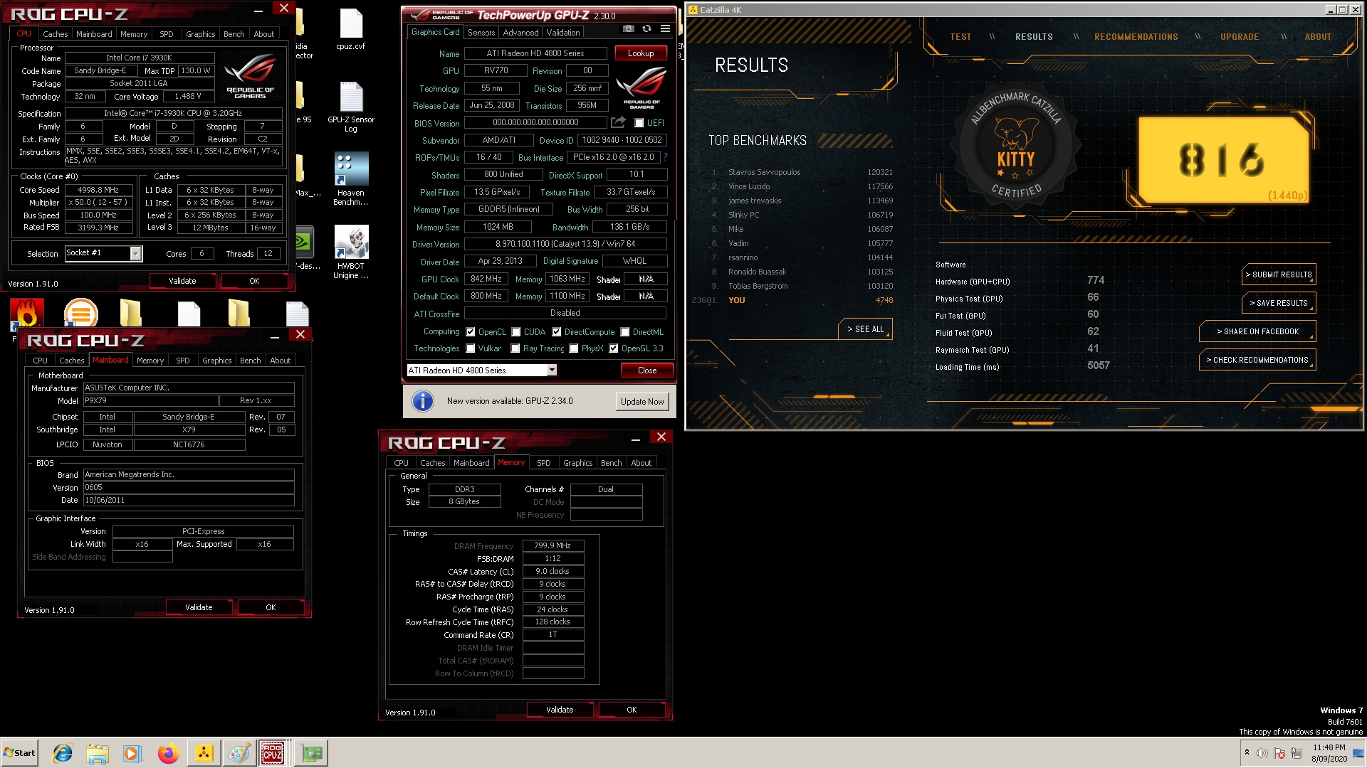Screen dimensions: 1367x768
Task: Click Update Now for GPU-Z
Action: (x=642, y=401)
